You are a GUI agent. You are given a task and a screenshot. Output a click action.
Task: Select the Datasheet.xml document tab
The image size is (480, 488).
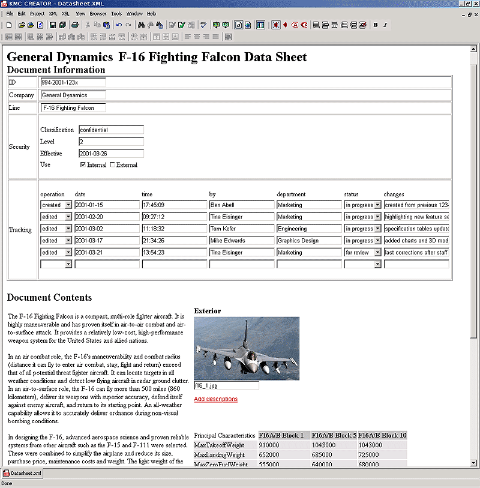click(22, 473)
